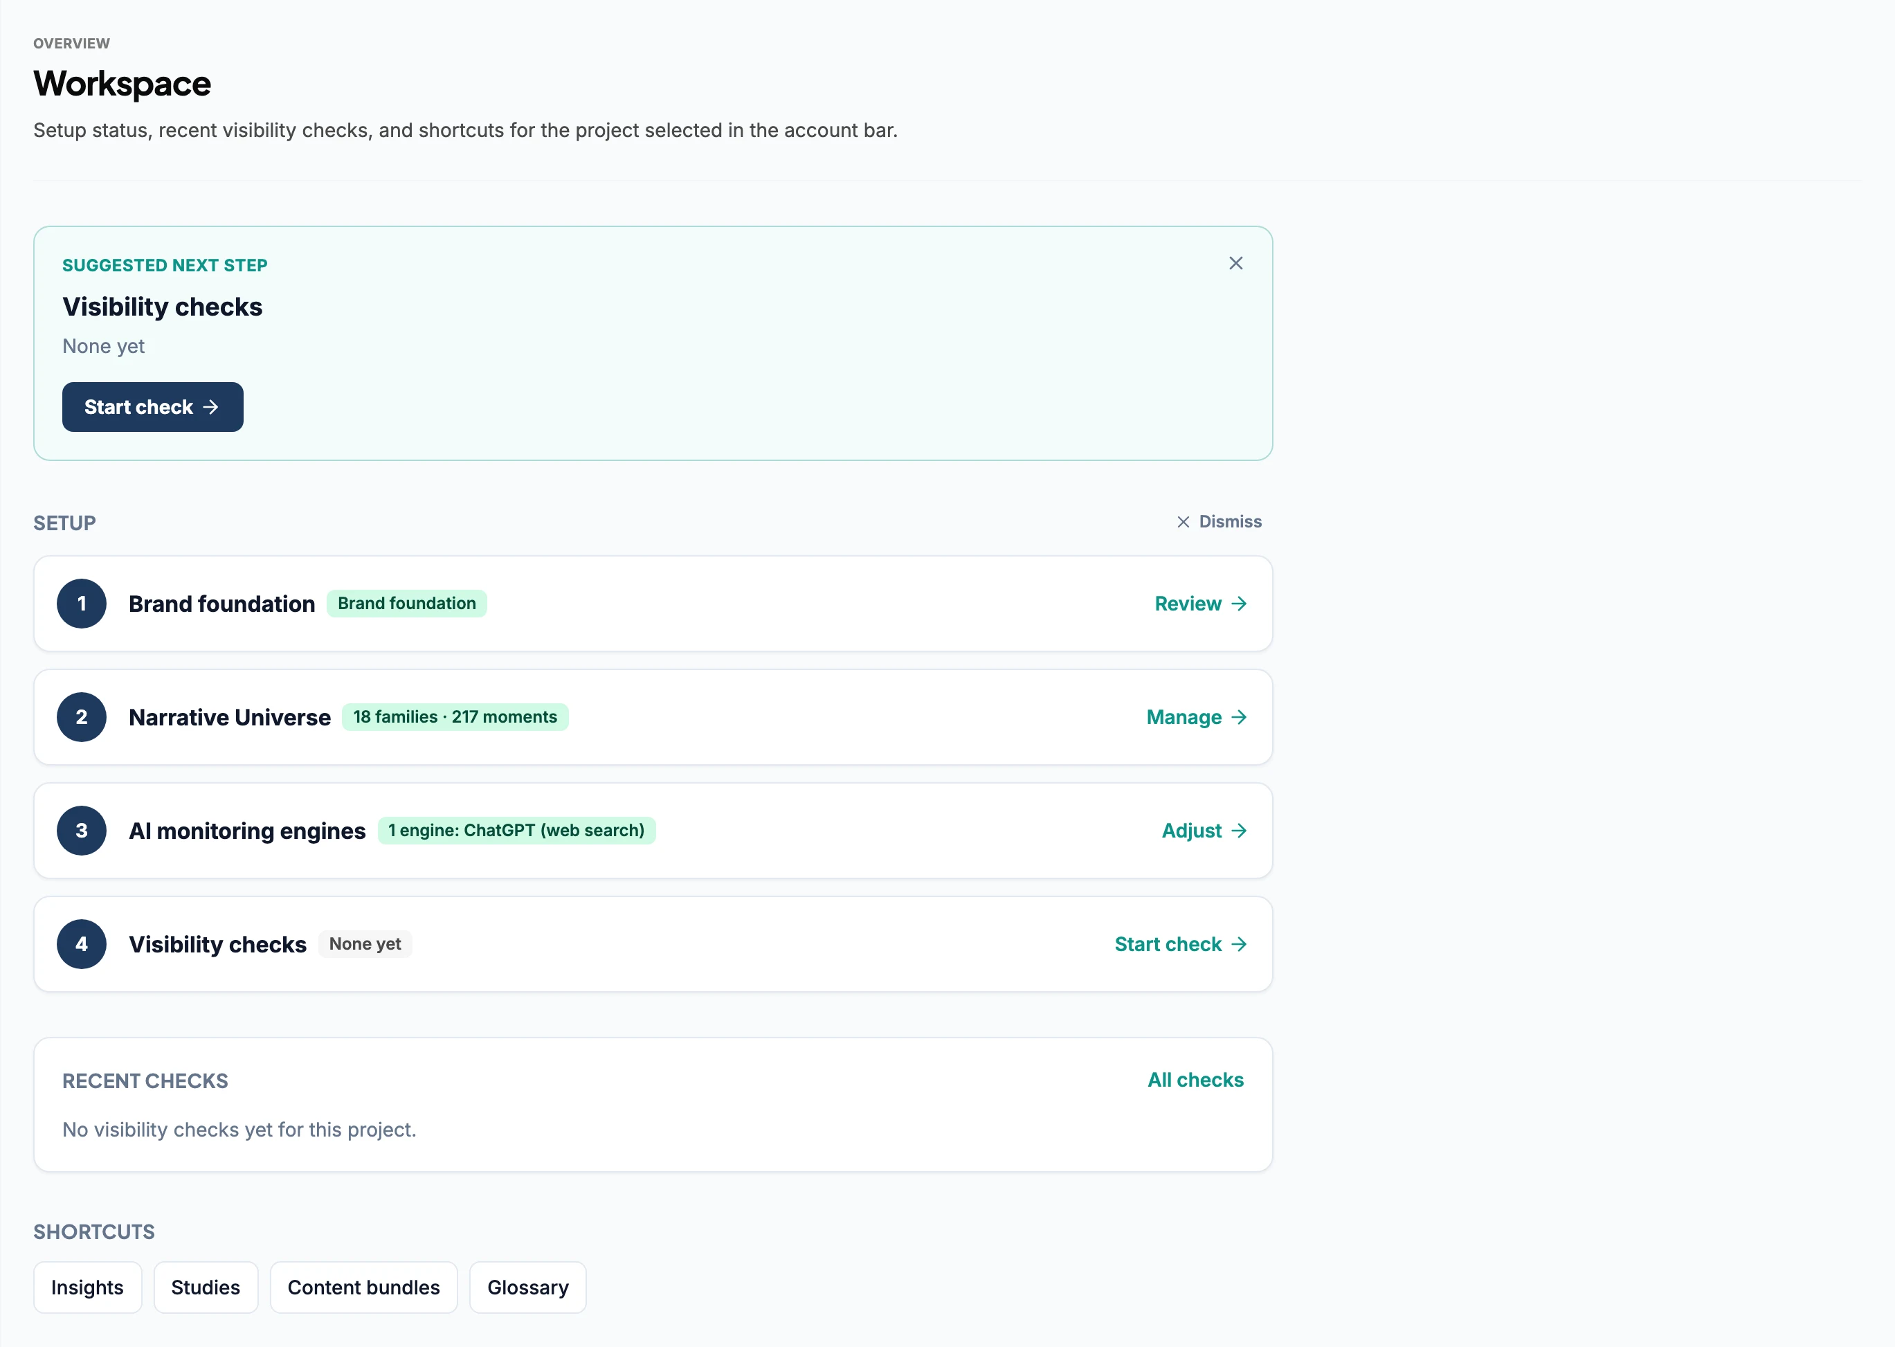Click the bold Brand foundation row title
The height and width of the screenshot is (1347, 1895).
click(x=221, y=604)
